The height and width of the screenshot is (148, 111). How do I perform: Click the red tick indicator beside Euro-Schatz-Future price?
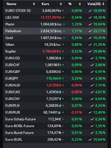[x=63, y=119]
